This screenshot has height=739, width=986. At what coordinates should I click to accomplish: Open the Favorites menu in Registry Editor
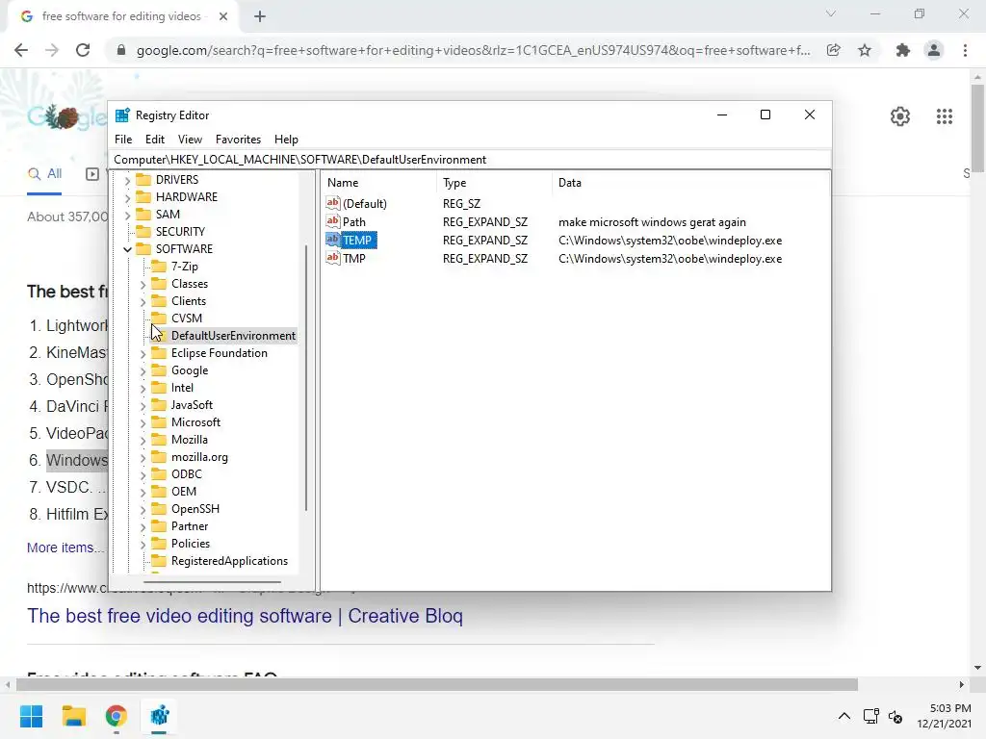pyautogui.click(x=238, y=140)
